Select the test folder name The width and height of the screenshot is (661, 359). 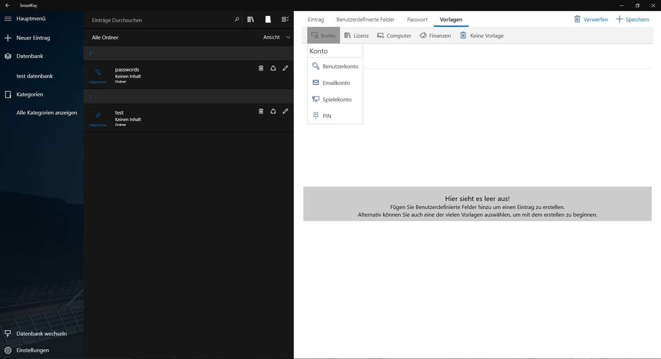119,112
